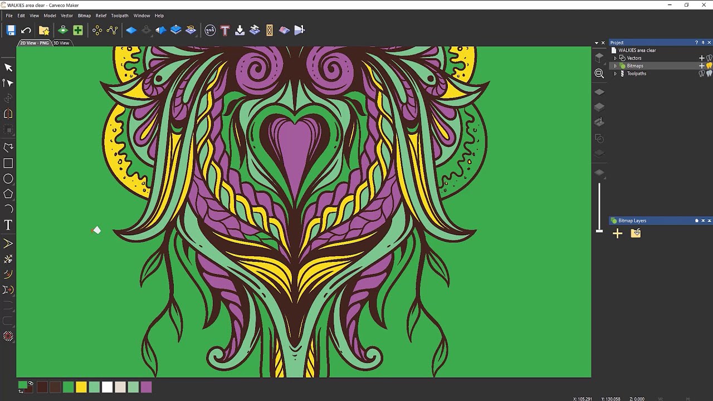Open the Relief menu
Screen dimensions: 713x401
click(101, 16)
